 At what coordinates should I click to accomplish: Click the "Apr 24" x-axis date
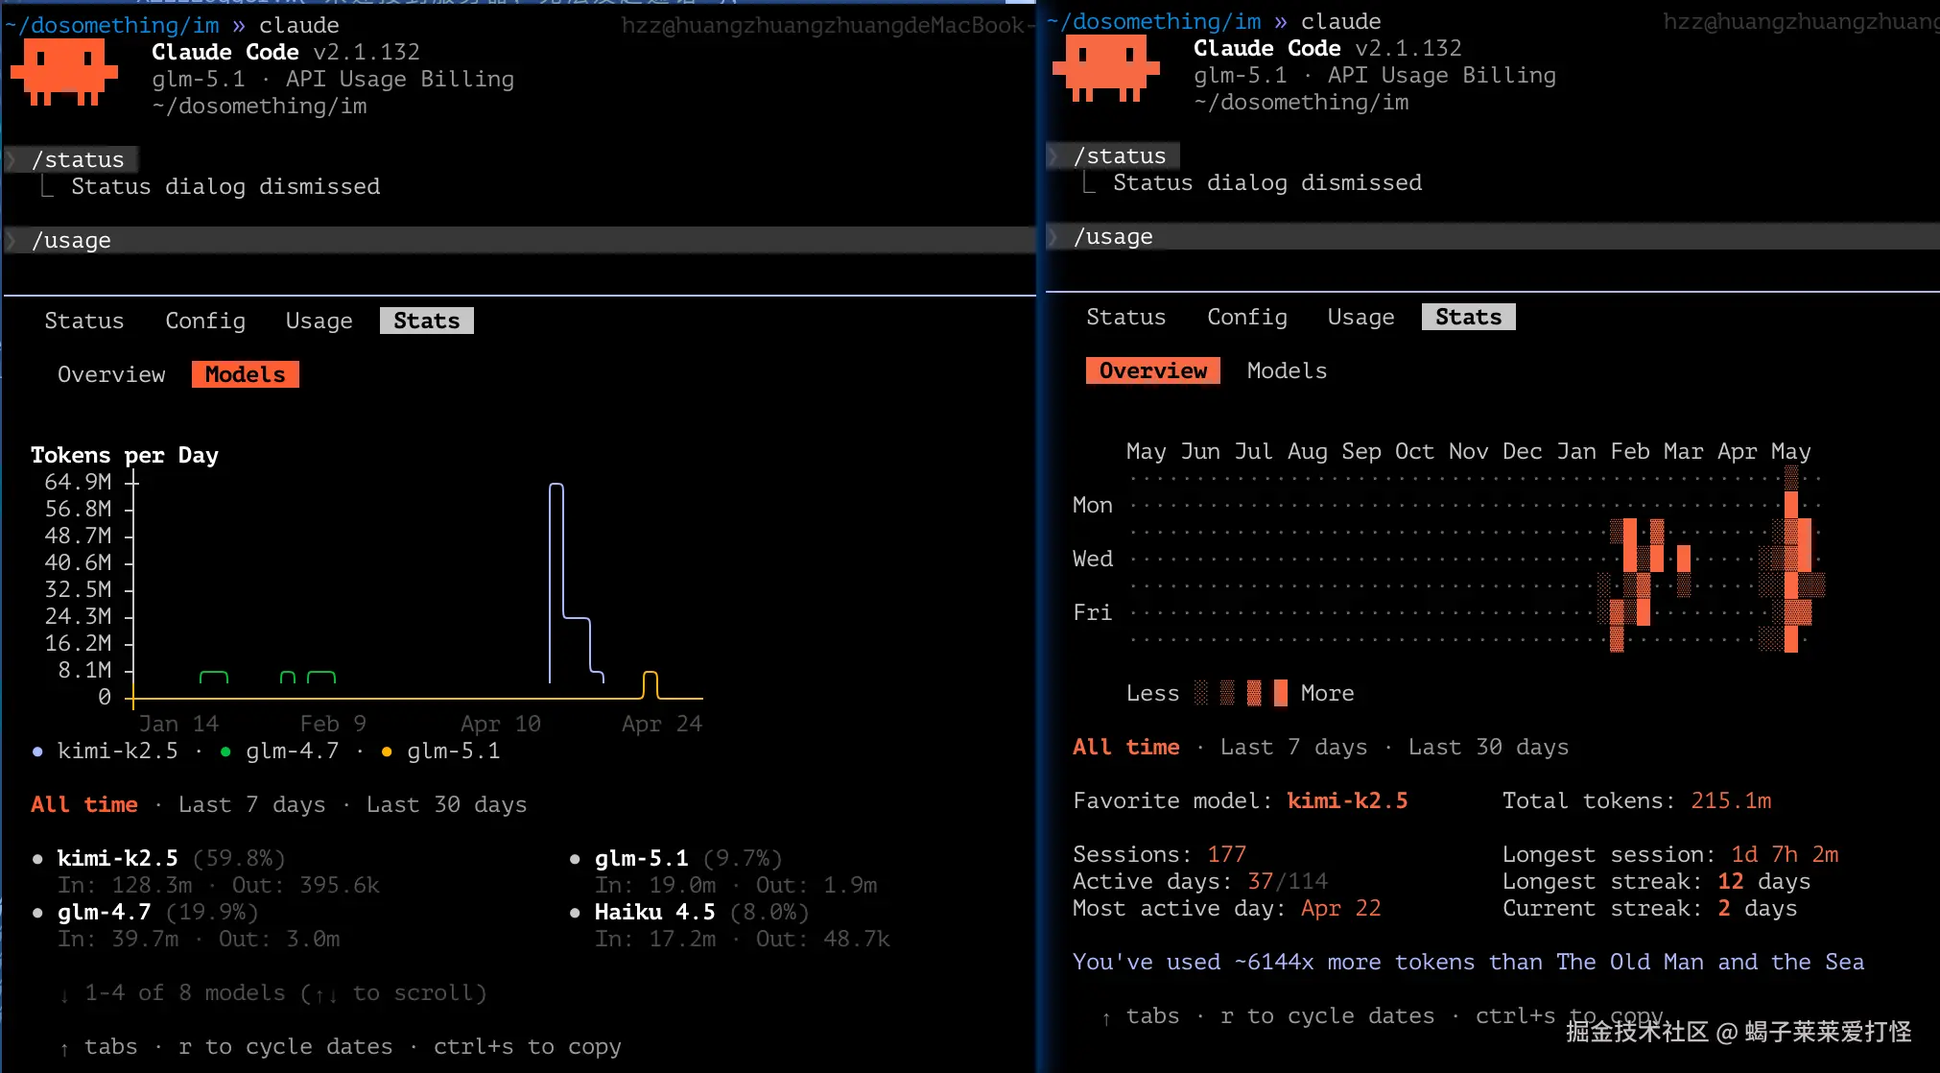tap(662, 724)
